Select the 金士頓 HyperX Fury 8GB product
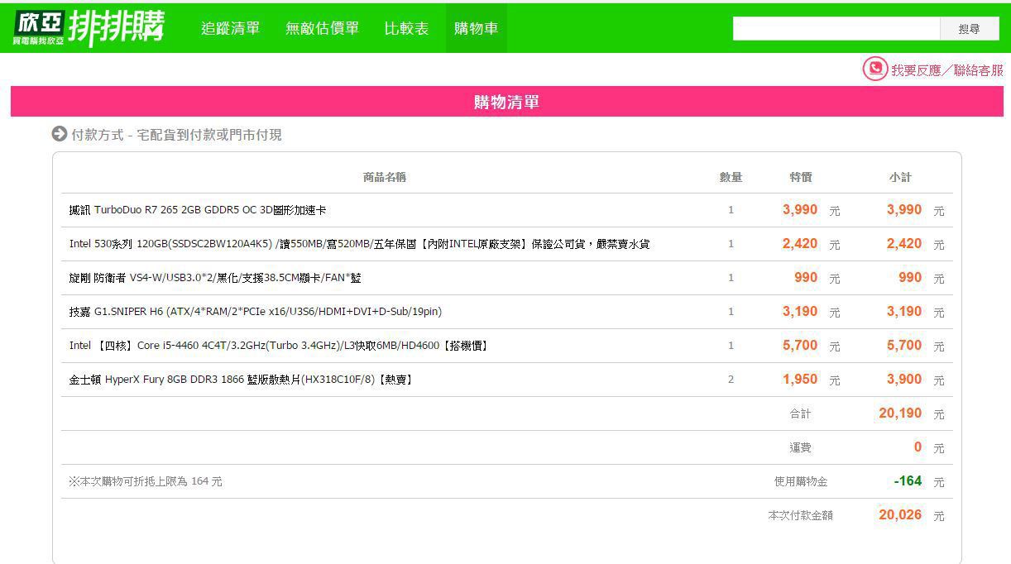Screen dimensions: 1011x564 point(241,380)
